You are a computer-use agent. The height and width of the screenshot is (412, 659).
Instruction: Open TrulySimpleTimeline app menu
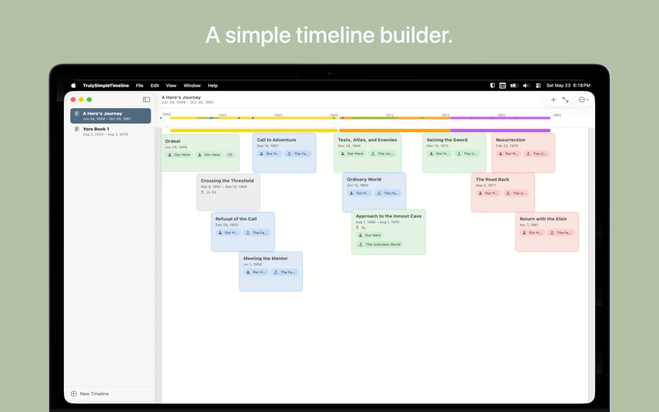tap(106, 85)
